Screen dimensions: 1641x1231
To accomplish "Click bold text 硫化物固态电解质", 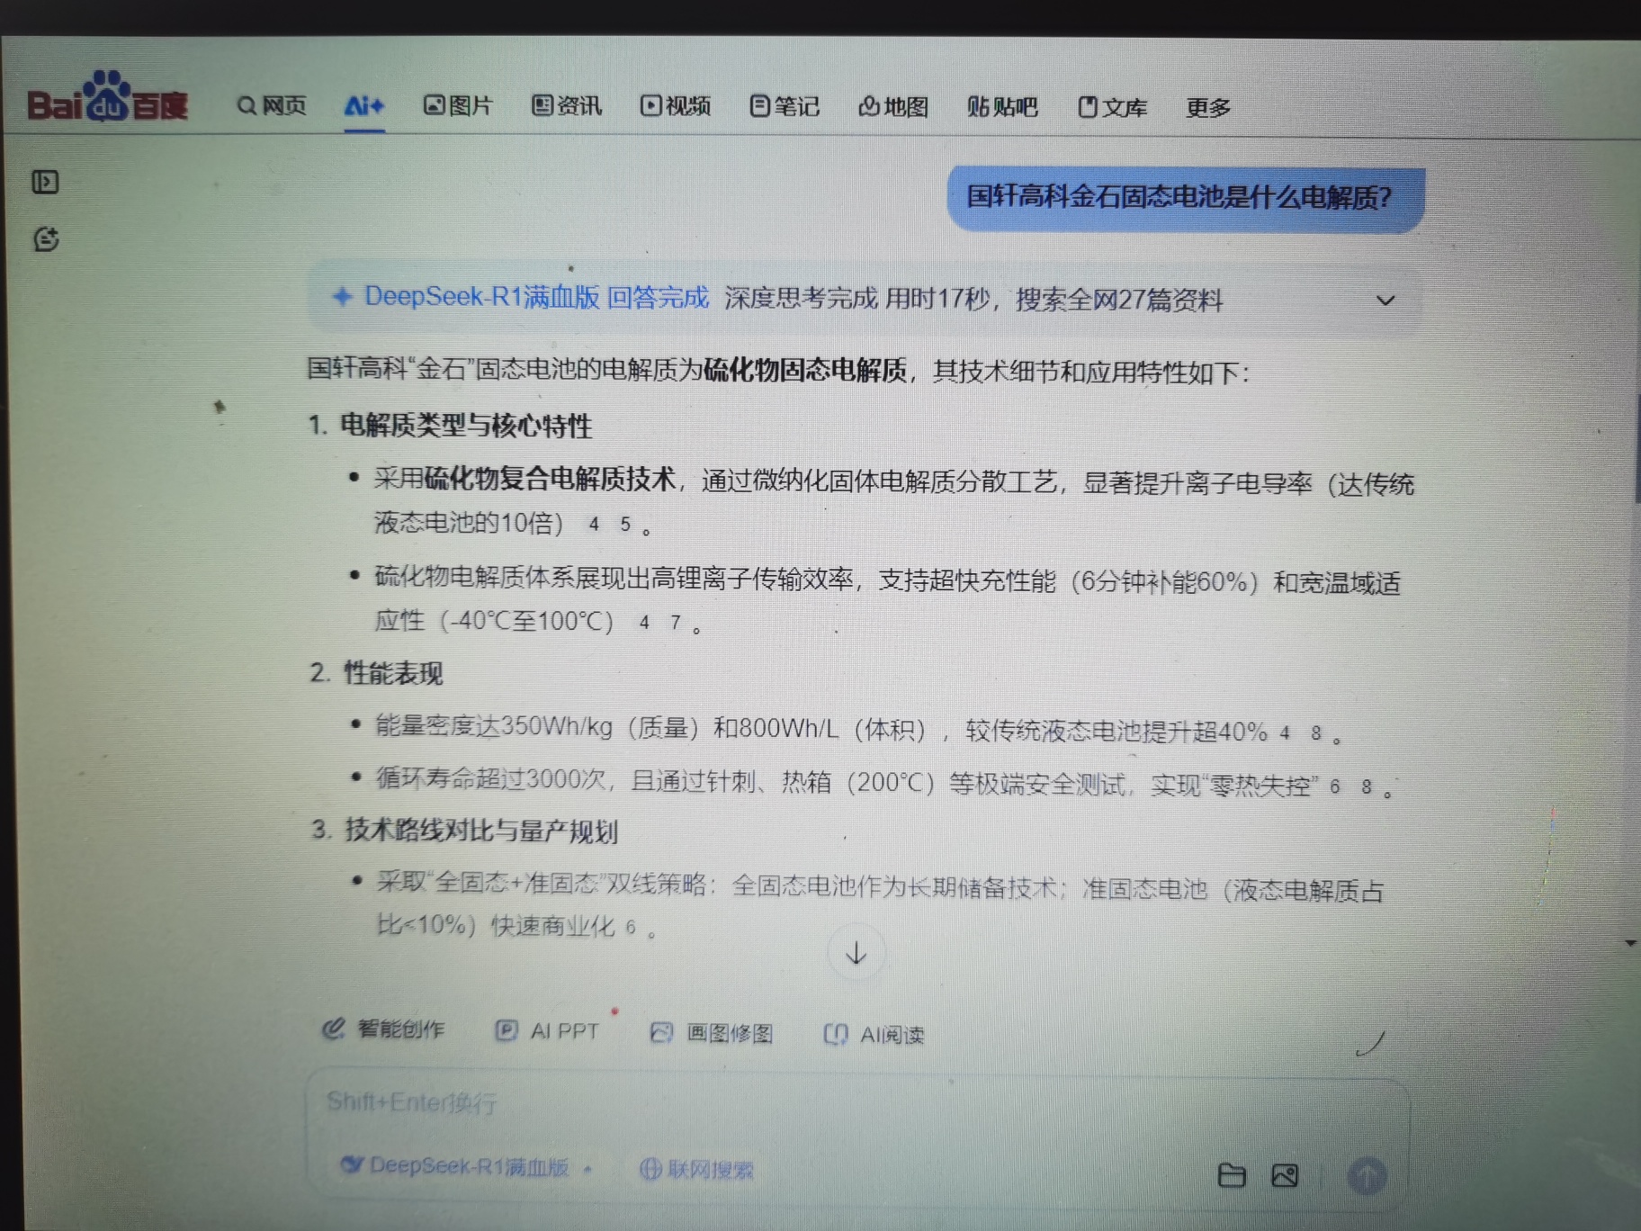I will 805,370.
